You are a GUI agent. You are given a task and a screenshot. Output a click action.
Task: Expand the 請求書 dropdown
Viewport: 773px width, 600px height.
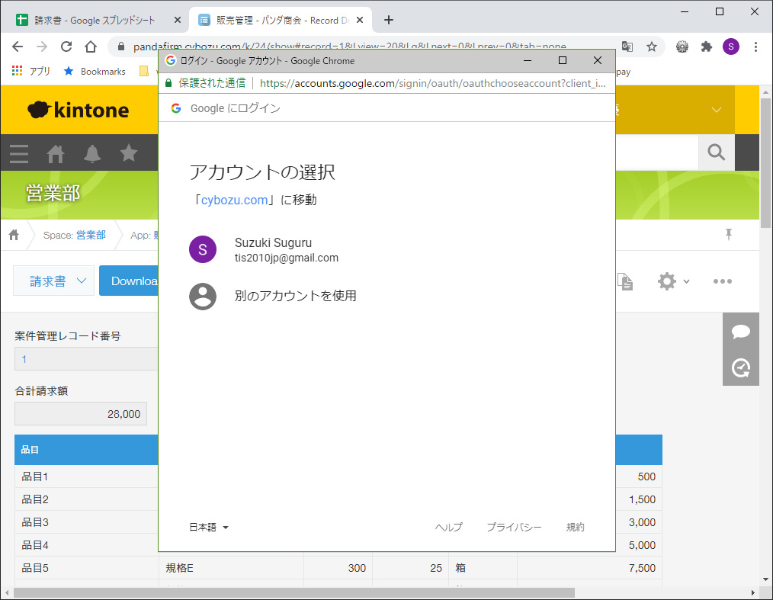point(53,281)
